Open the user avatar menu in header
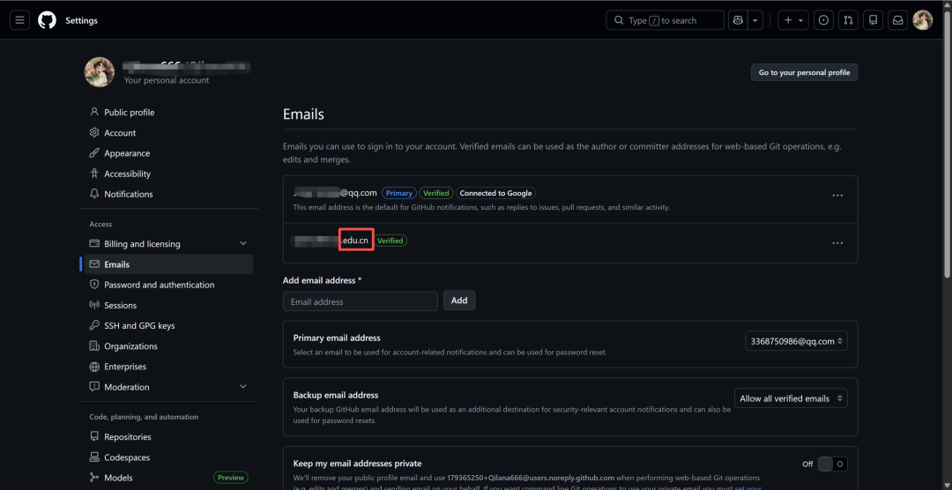 click(922, 20)
